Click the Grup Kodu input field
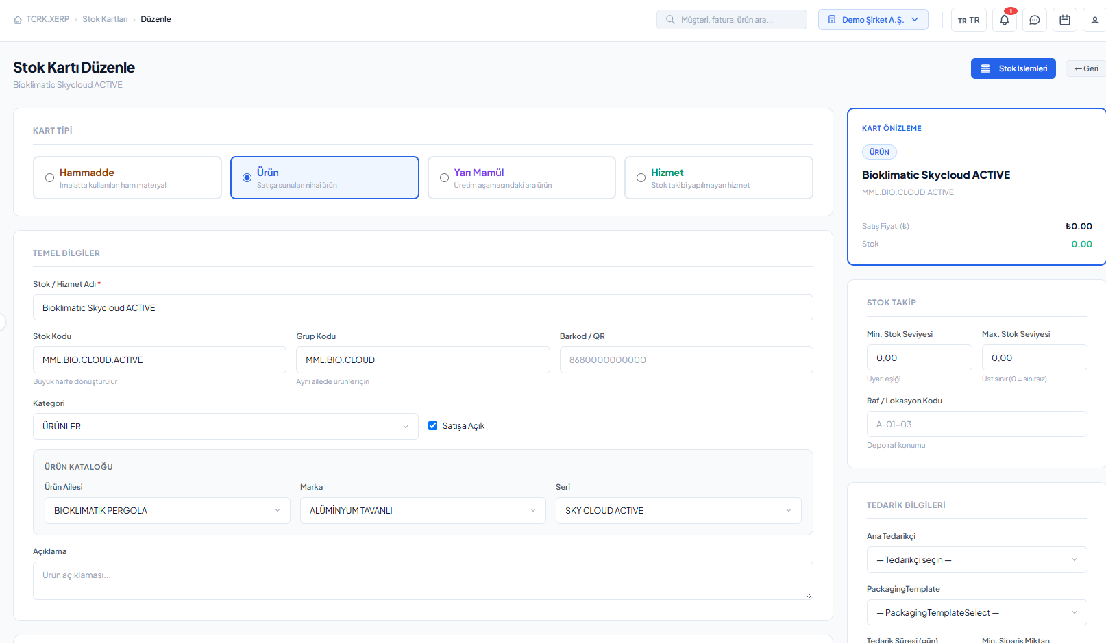 (x=423, y=360)
